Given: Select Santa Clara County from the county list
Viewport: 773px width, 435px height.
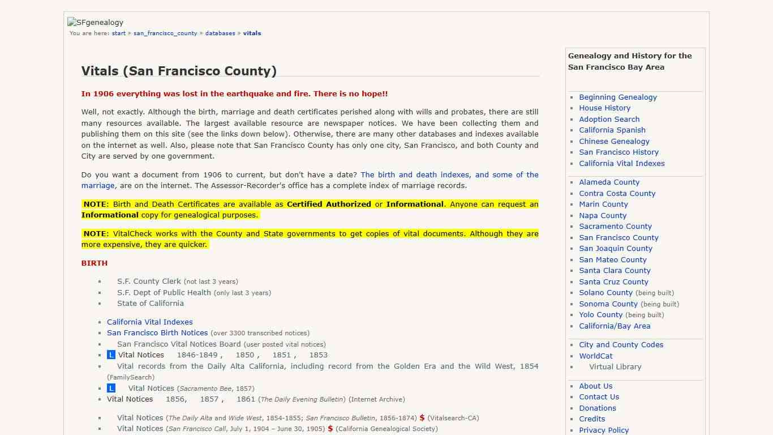Looking at the screenshot, I should click(615, 270).
